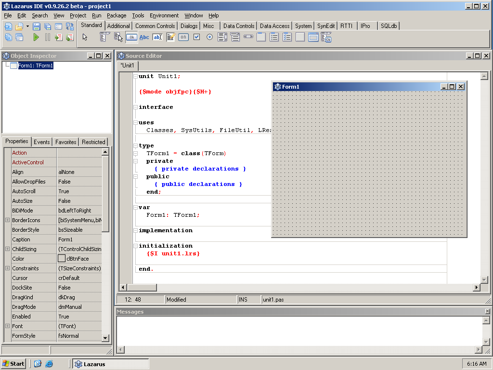Open the Package menu

tap(117, 15)
